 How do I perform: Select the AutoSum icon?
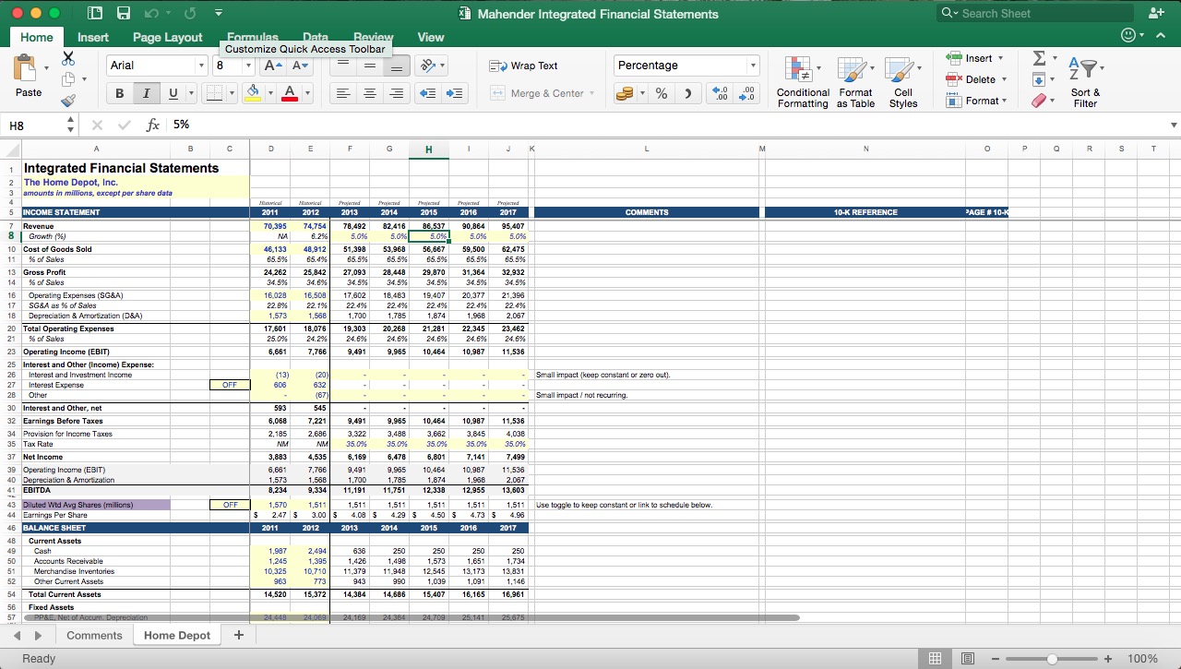coord(1041,60)
